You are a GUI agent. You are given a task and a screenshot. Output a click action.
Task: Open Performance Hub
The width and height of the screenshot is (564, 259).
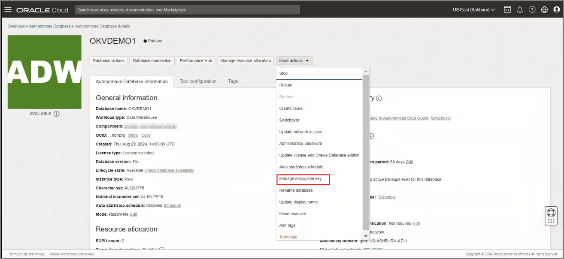coord(196,61)
